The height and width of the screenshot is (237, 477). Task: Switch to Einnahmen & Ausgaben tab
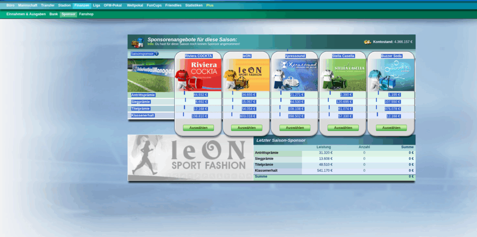tap(26, 14)
